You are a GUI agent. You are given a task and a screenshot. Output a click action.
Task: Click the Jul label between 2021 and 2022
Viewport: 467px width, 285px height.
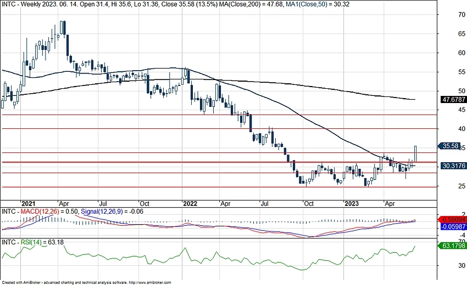click(x=103, y=203)
